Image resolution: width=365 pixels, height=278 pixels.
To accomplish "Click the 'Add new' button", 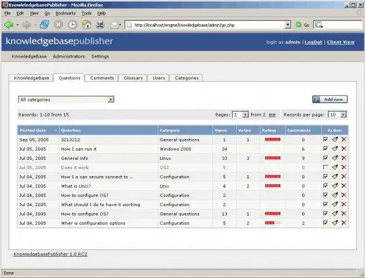I will (330, 100).
